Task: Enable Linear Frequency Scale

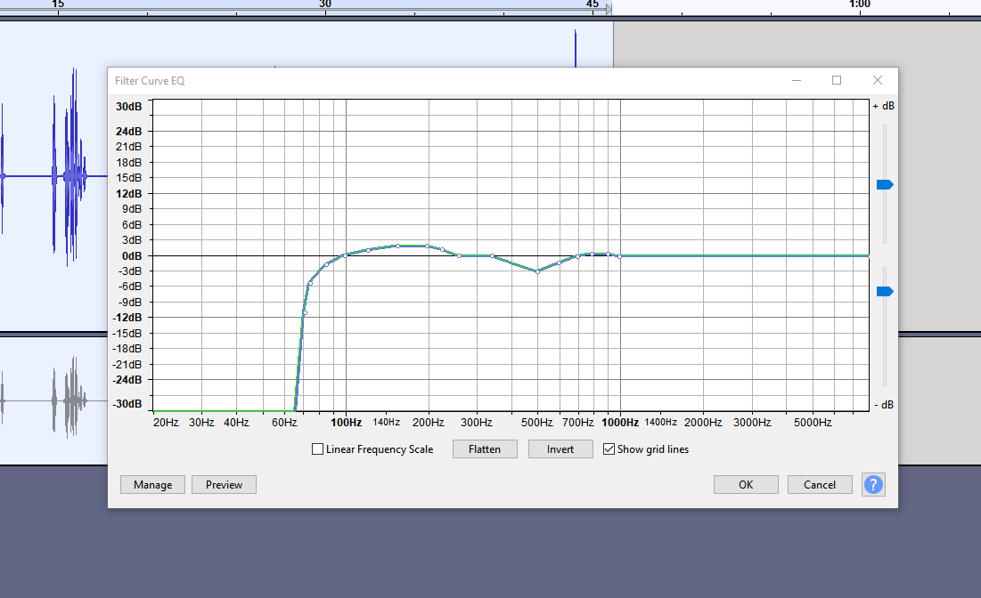Action: (316, 448)
